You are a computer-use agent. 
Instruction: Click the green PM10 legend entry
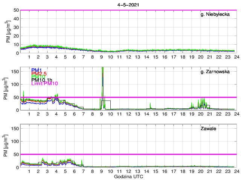[38, 76]
